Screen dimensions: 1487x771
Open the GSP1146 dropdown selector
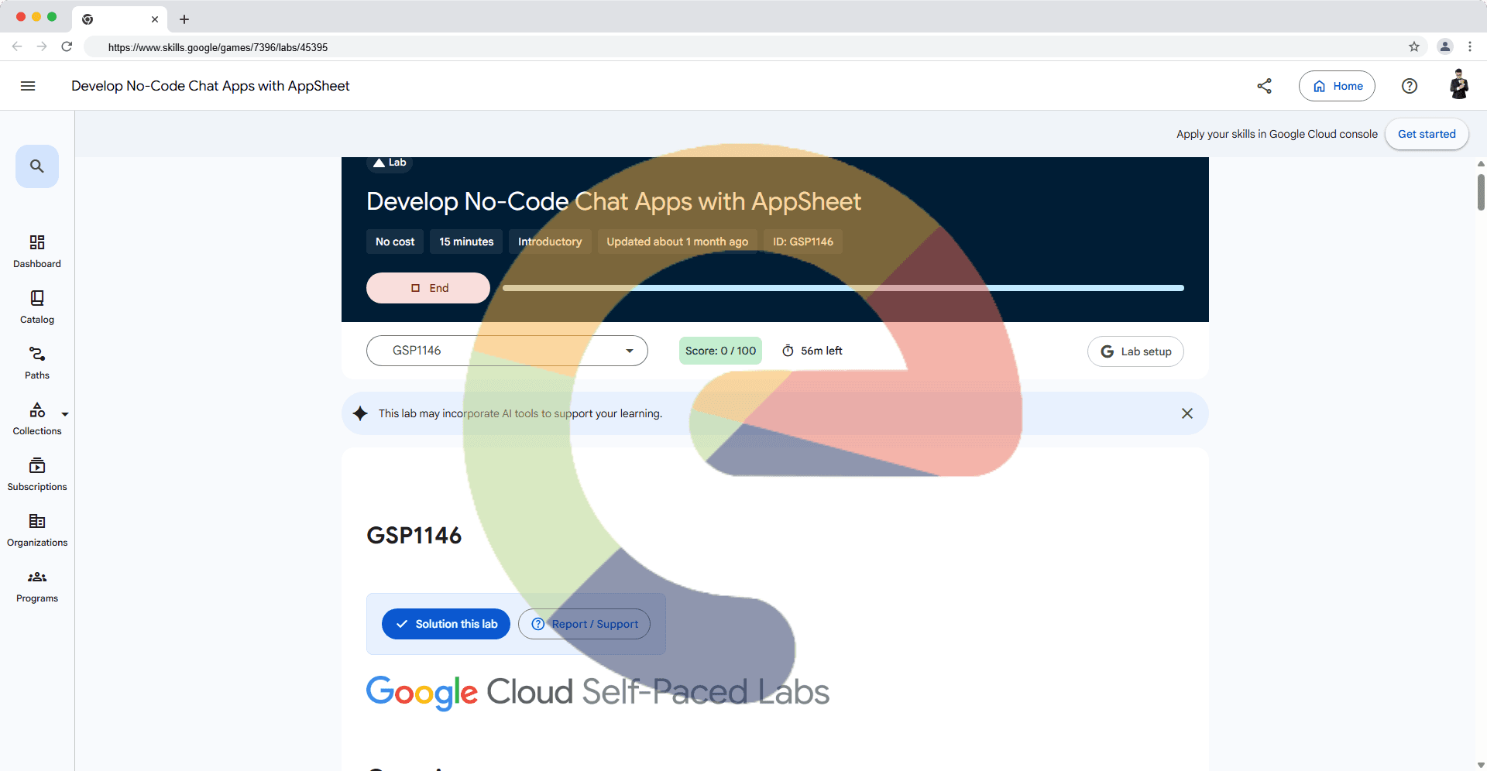[x=507, y=351]
